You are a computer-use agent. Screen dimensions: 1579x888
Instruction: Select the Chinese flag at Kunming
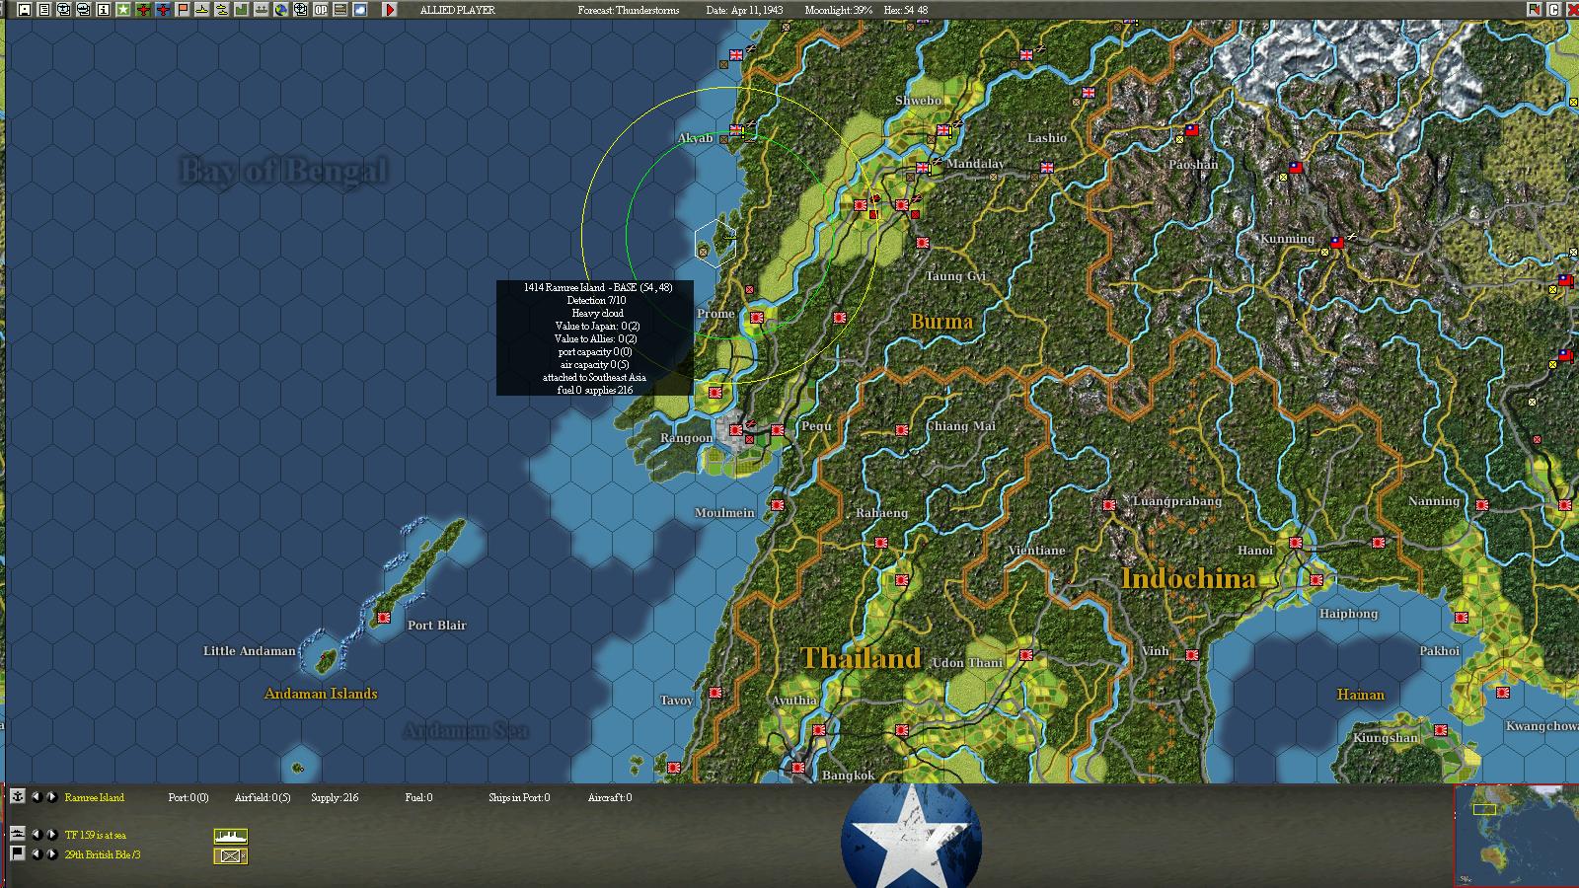pyautogui.click(x=1337, y=242)
